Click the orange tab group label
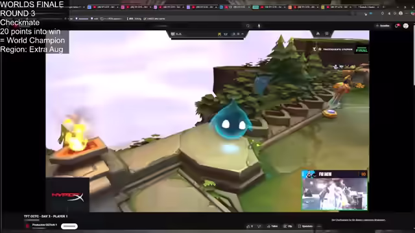 290,7
